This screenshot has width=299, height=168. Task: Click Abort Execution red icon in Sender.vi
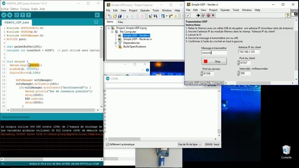click(208, 15)
